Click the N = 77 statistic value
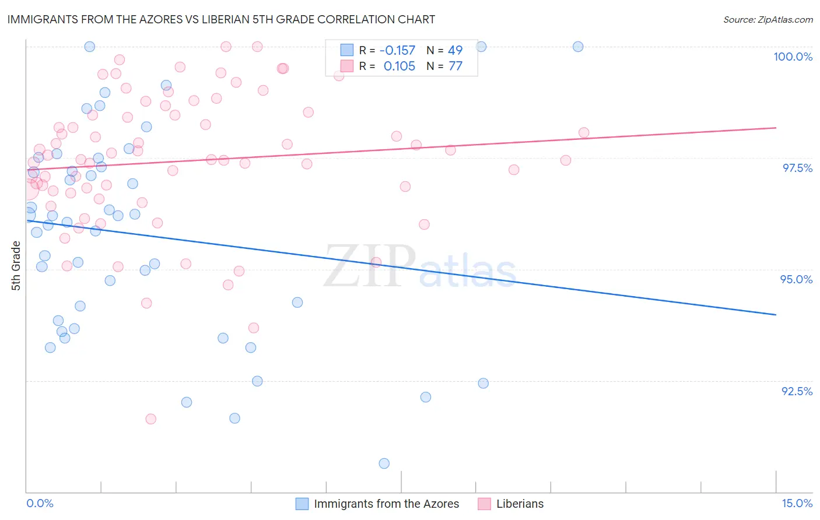Screen dimensions: 820x520 [x=444, y=66]
